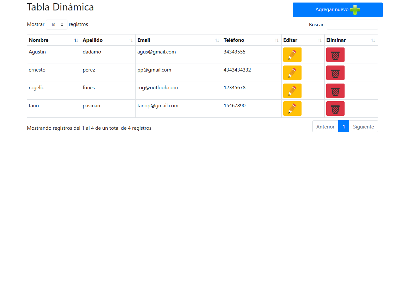This screenshot has width=405, height=281.
Task: Click the edit pencil icon for Agustin
Action: tap(292, 54)
